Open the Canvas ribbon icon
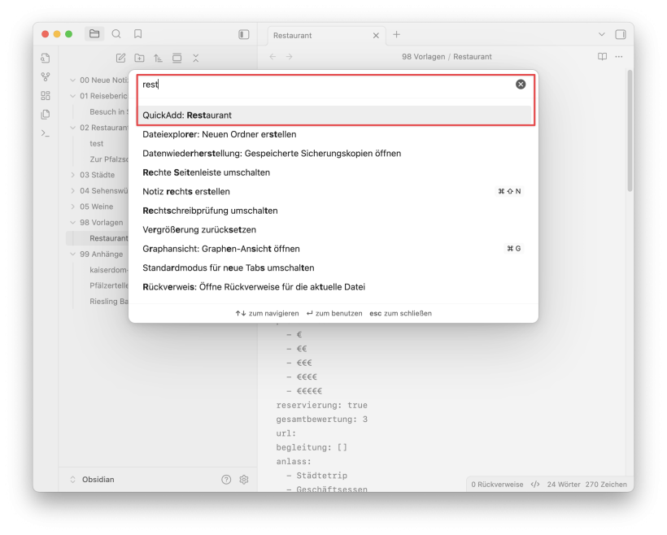This screenshot has height=535, width=667. point(46,95)
